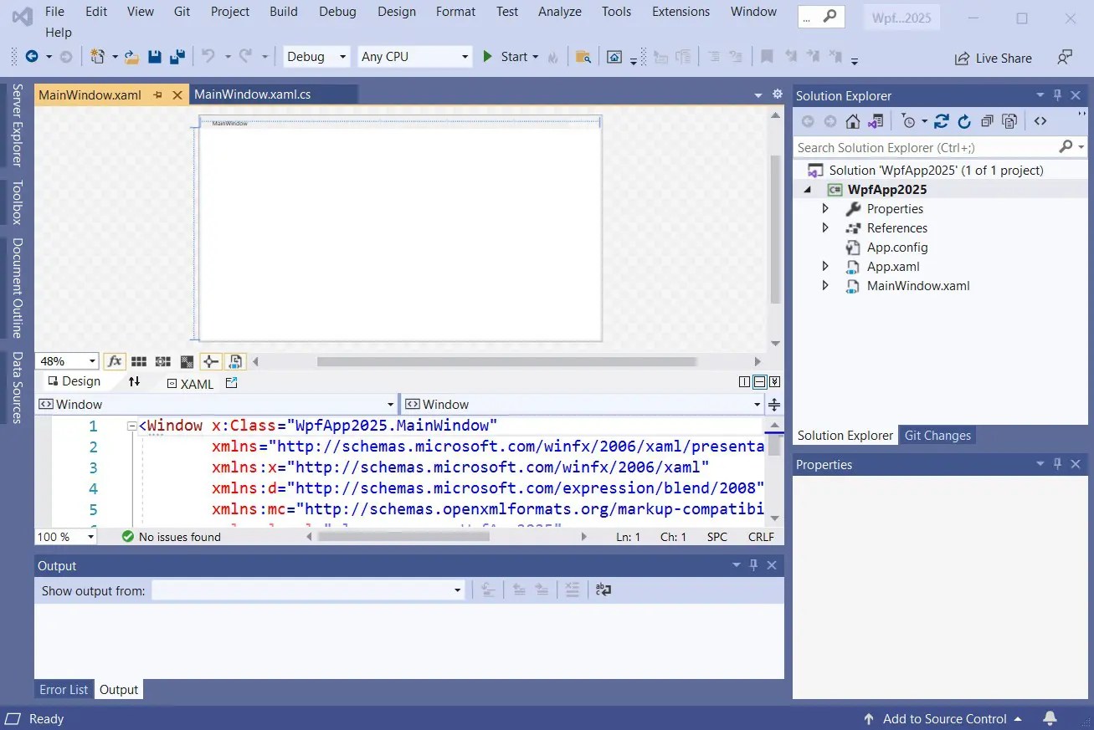This screenshot has height=730, width=1094.
Task: Toggle artboard background checkerboard
Action: tap(187, 361)
